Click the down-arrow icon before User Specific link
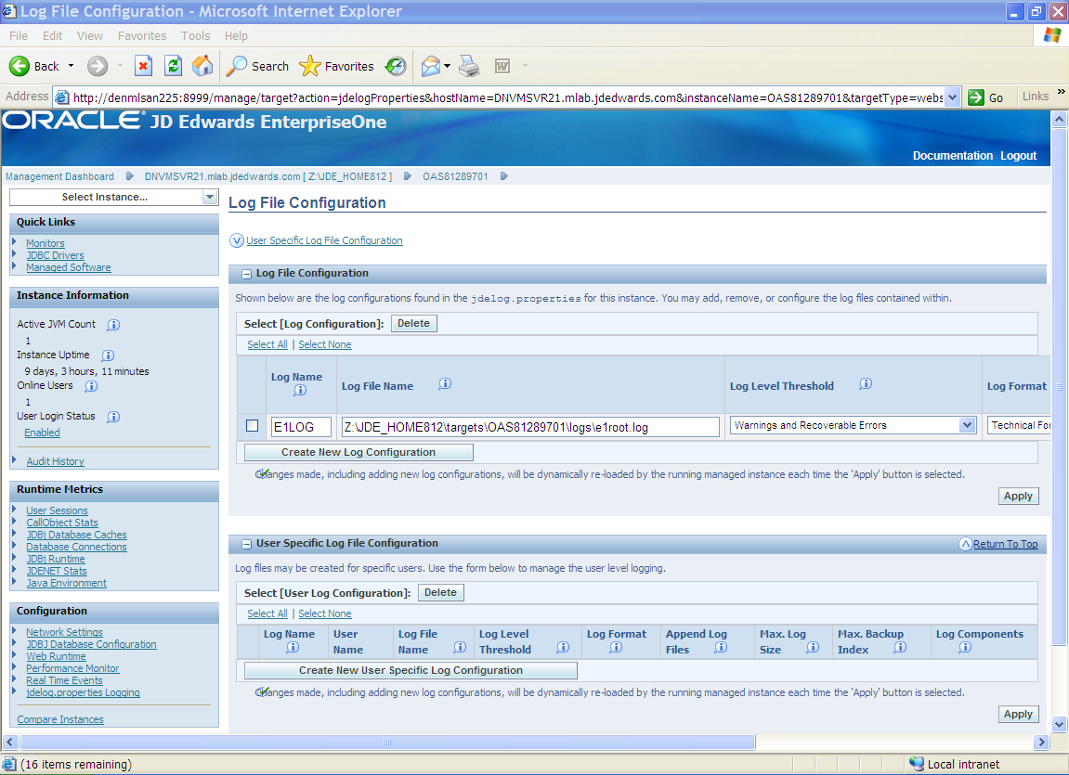 tap(237, 240)
